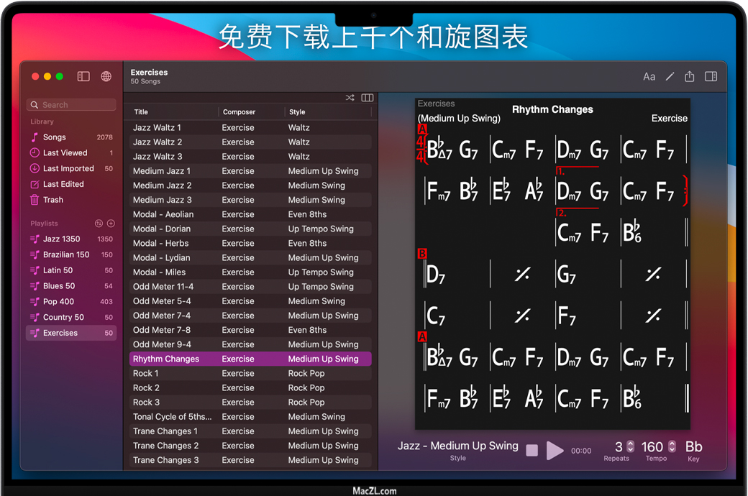This screenshot has width=748, height=496.
Task: Click the playlist sort icon
Action: coord(99,224)
